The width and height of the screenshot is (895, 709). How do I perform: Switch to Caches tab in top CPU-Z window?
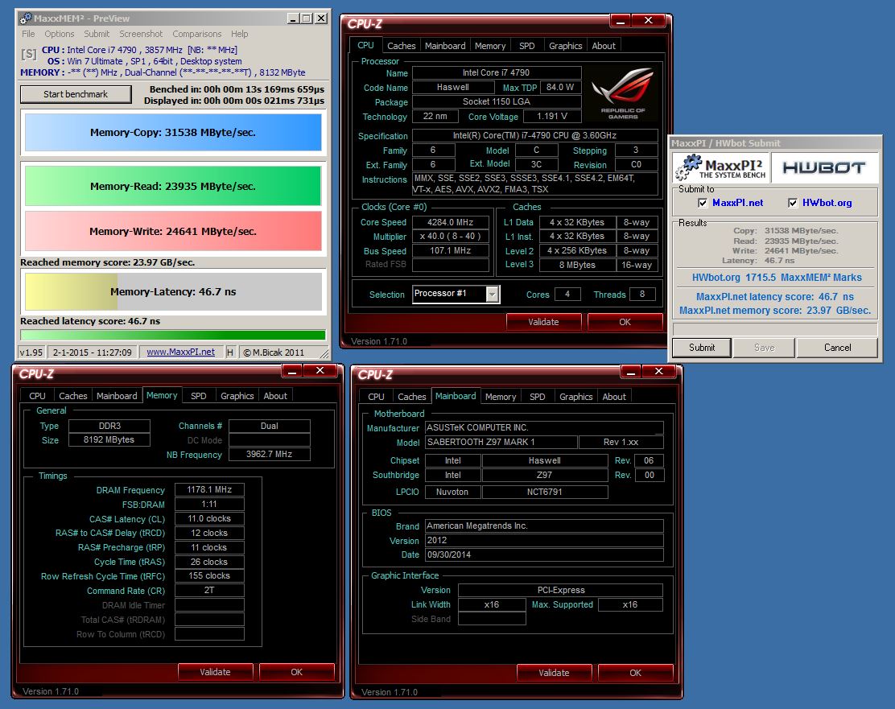(402, 46)
